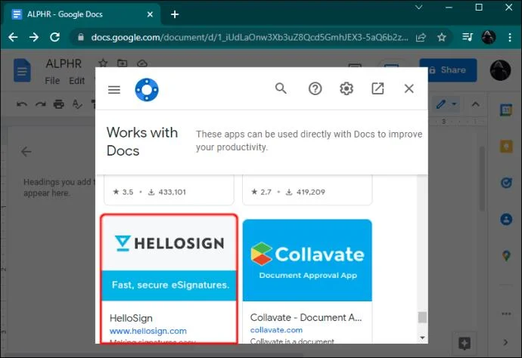Collapse the side panel with chevron
Image resolution: width=522 pixels, height=358 pixels.
pos(505,342)
